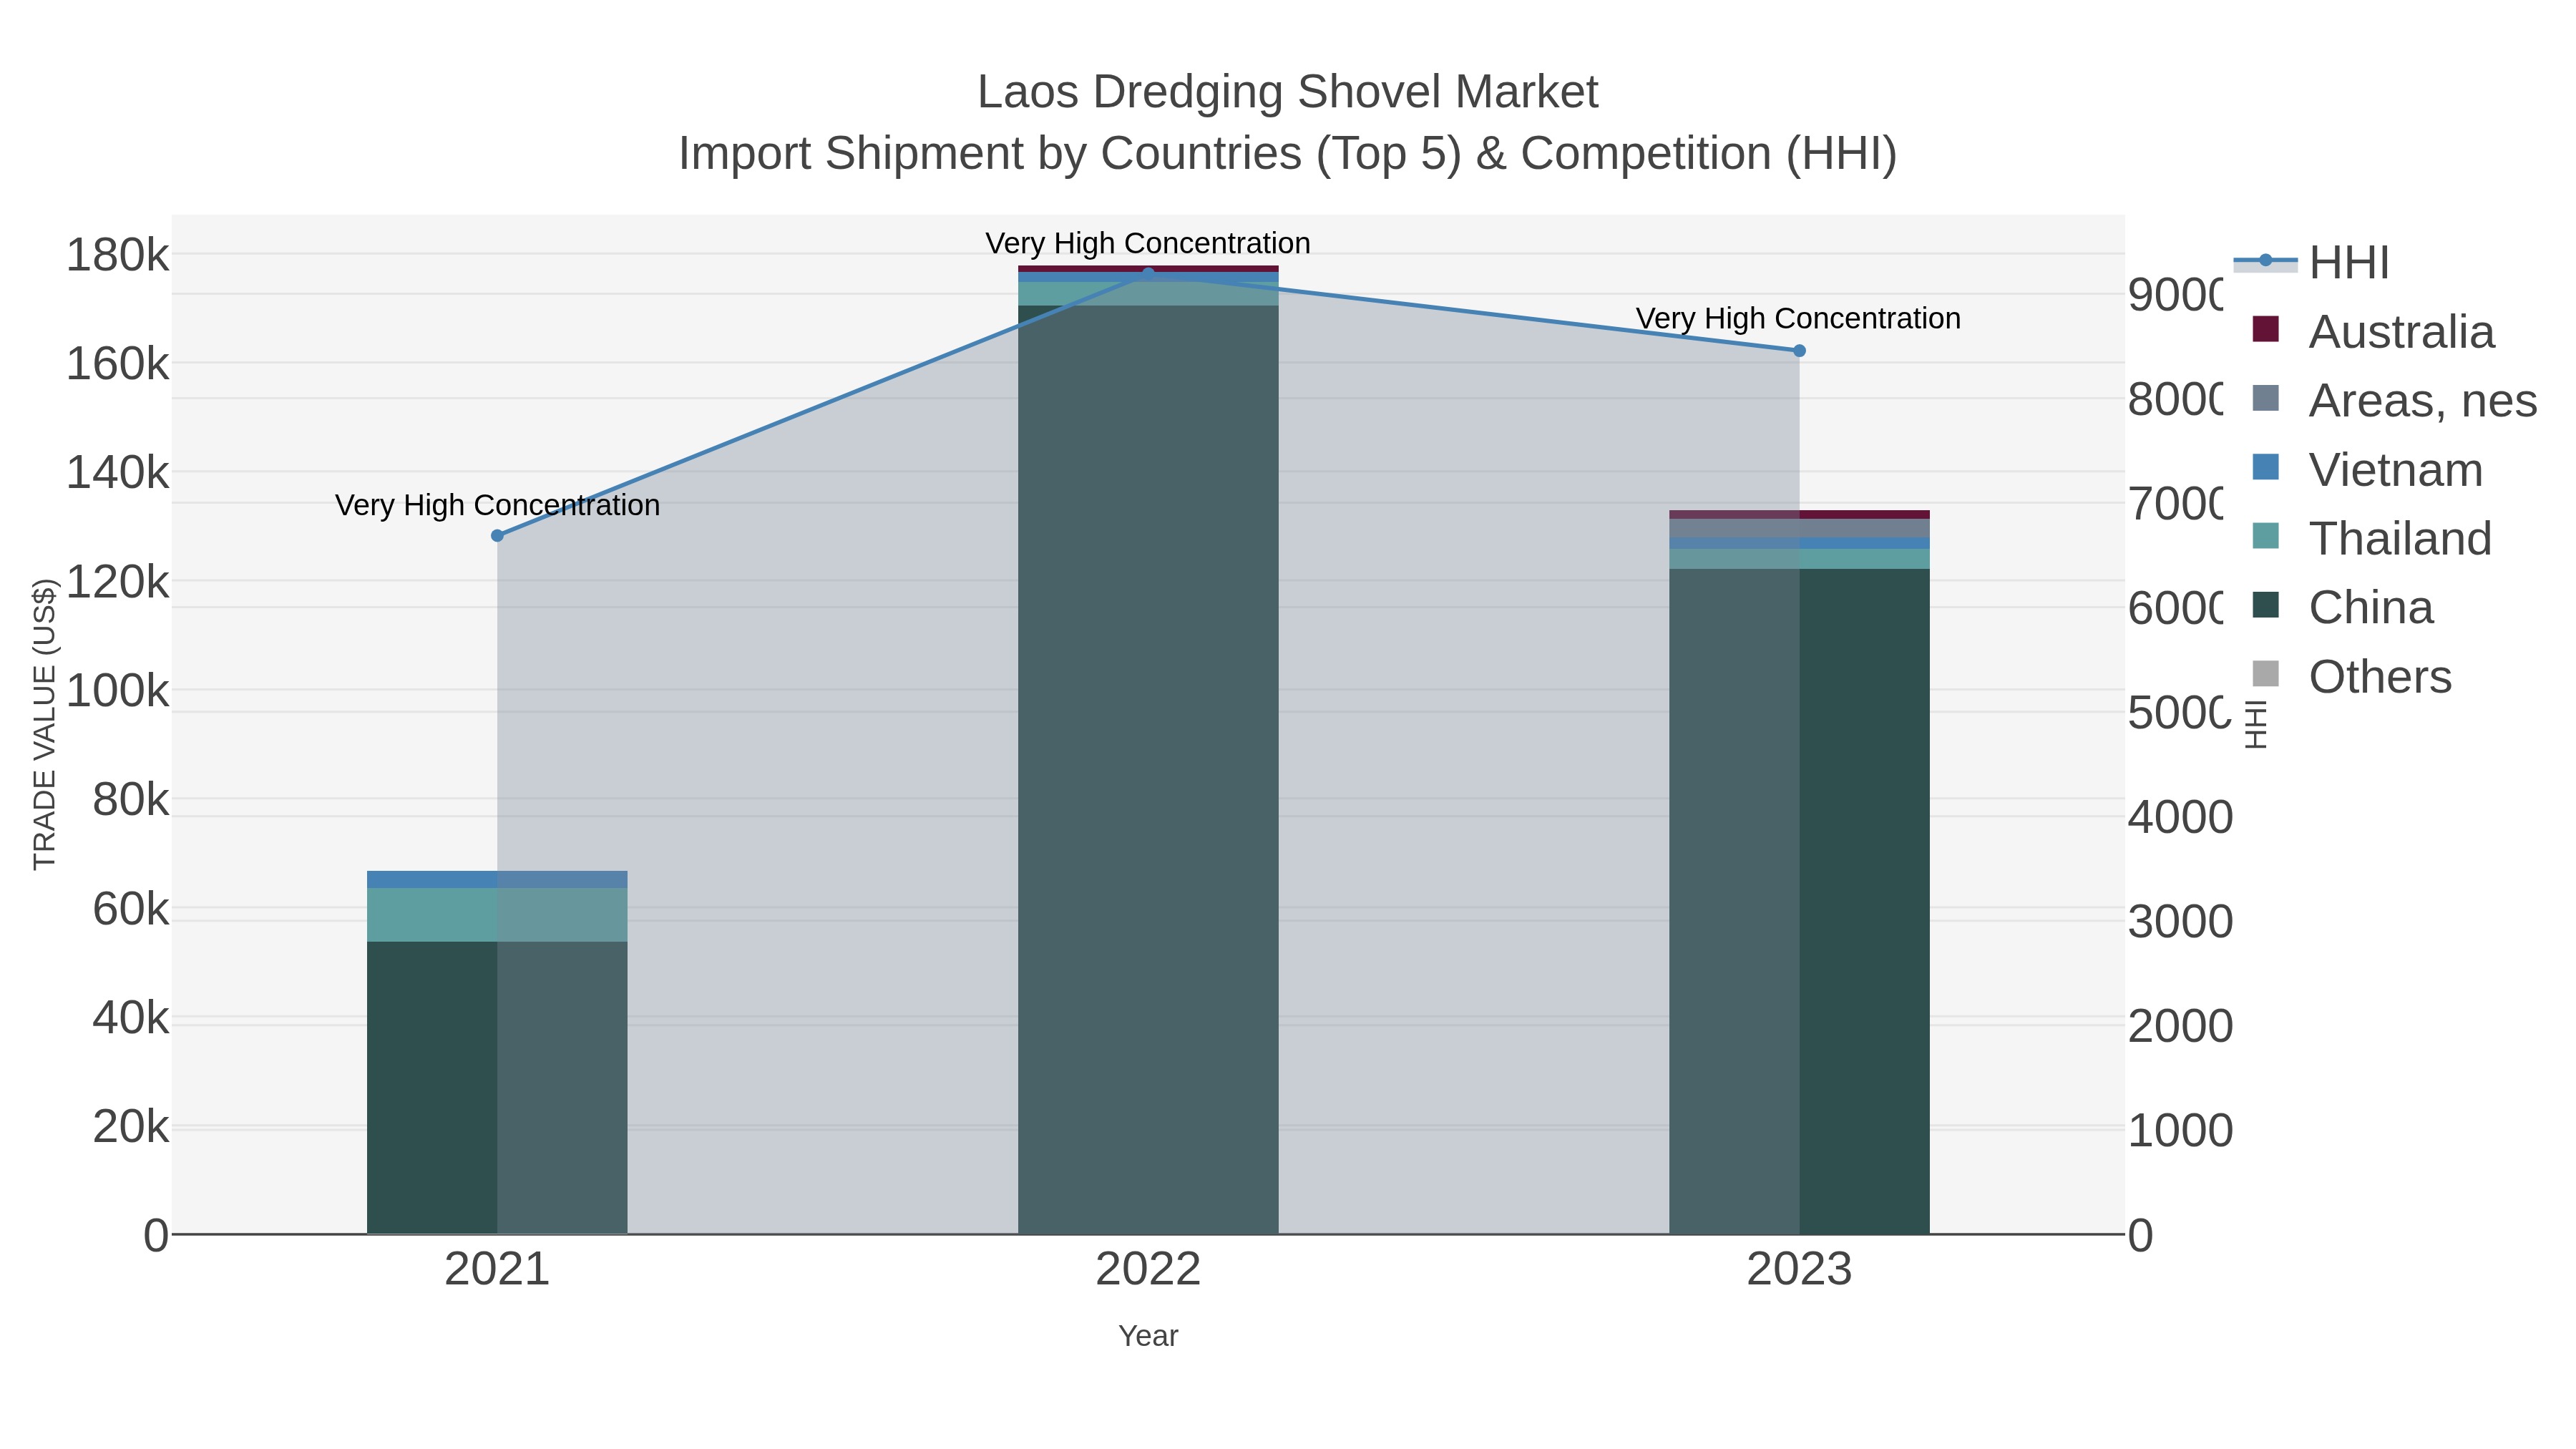This screenshot has width=2576, height=1449.
Task: Click the 2023 Vietnam bar segment
Action: pos(1799,543)
